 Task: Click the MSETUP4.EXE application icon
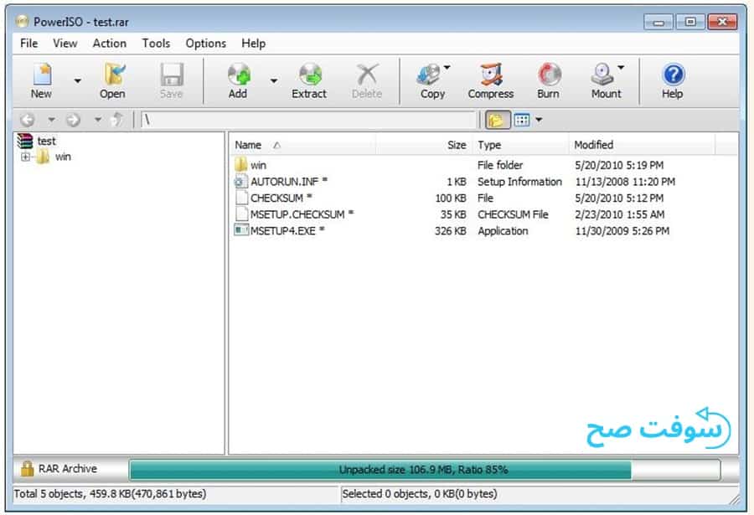(241, 230)
